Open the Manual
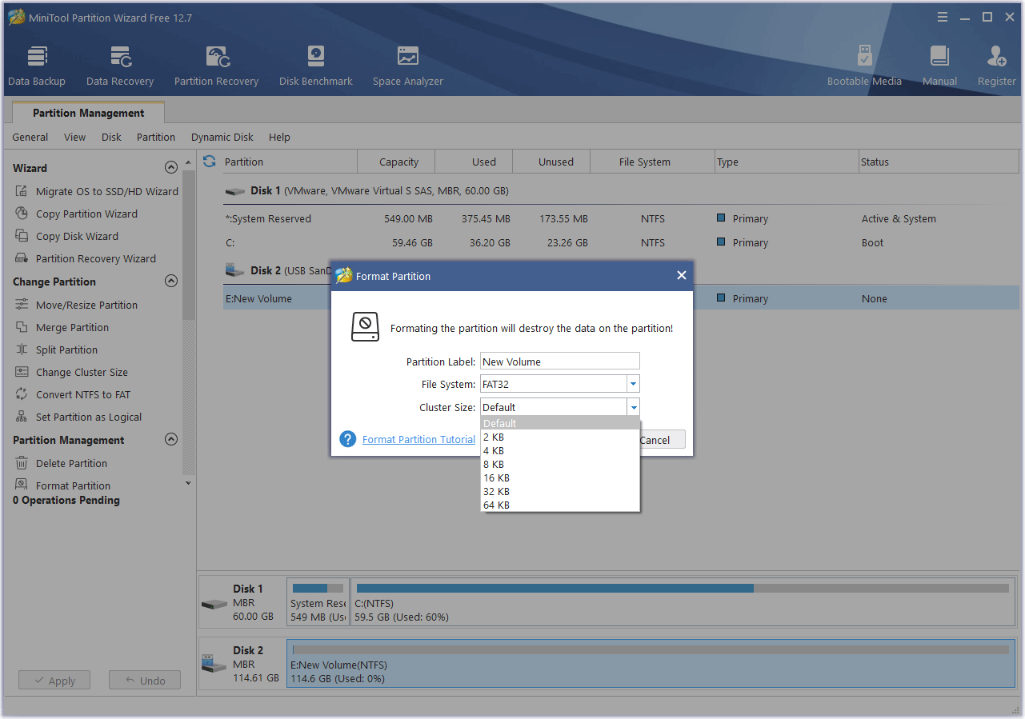Screen dimensions: 1025x719 [939, 66]
